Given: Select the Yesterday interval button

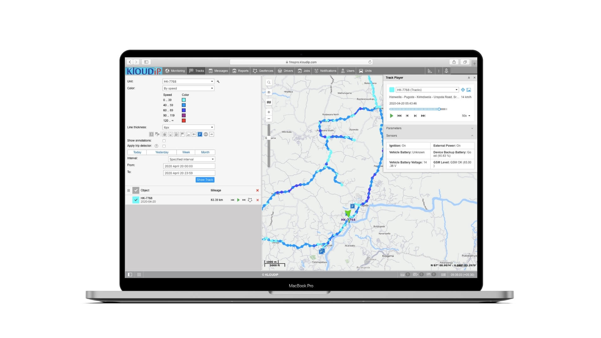Looking at the screenshot, I should [x=162, y=152].
